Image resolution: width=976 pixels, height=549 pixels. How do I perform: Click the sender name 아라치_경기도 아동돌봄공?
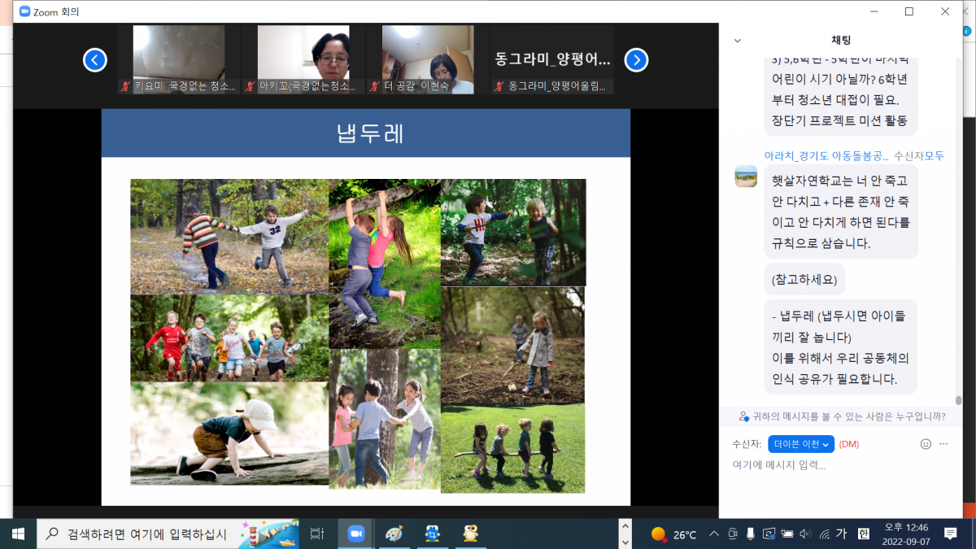click(826, 156)
